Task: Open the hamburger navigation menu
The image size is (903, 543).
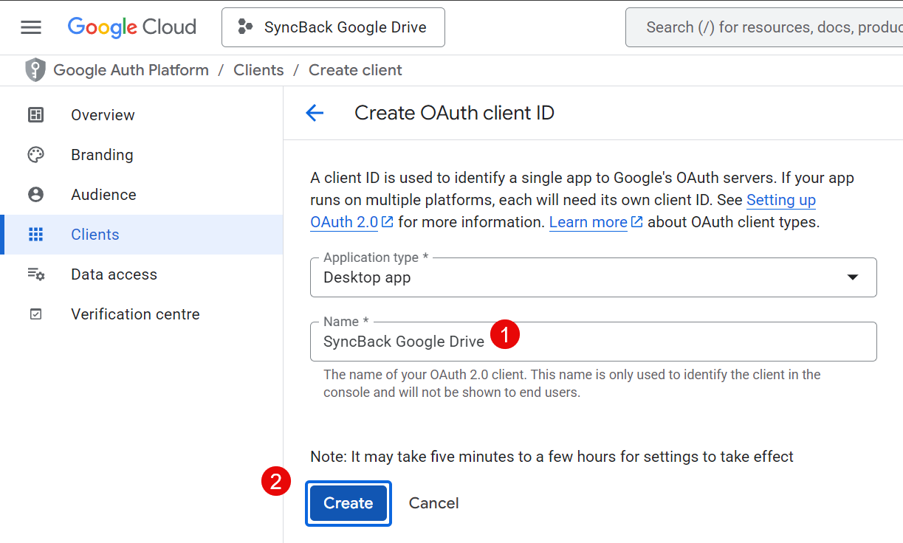Action: click(x=31, y=27)
